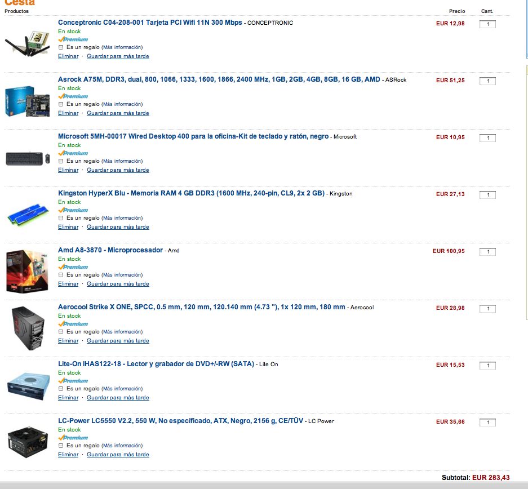This screenshot has height=489, width=528.
Task: Open the AMD A8-3870 processor box thumbnail
Action: coord(28,271)
